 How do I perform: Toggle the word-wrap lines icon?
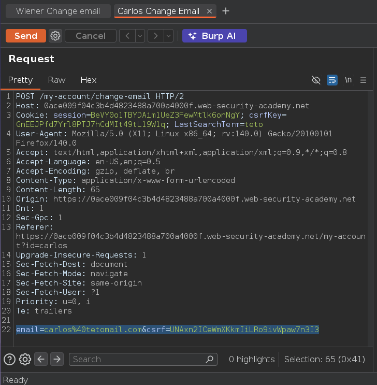332,80
